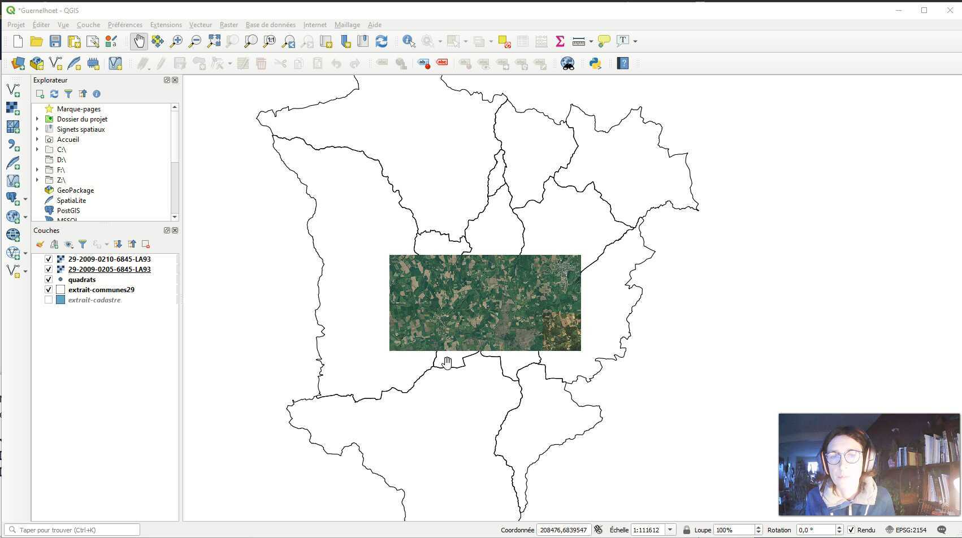962x538 pixels.
Task: Create a new GeoPackage layer
Action: pyautogui.click(x=36, y=63)
